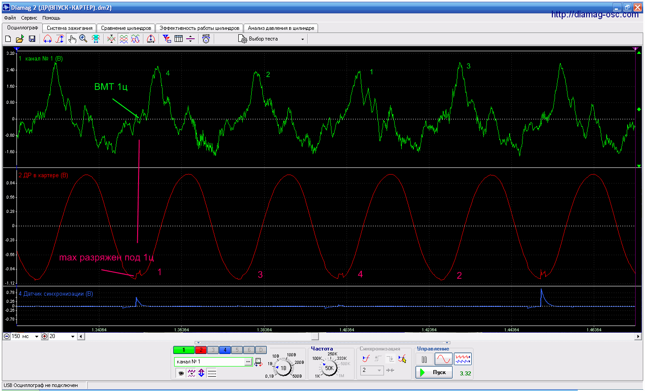Click the Пуск start button

(434, 372)
